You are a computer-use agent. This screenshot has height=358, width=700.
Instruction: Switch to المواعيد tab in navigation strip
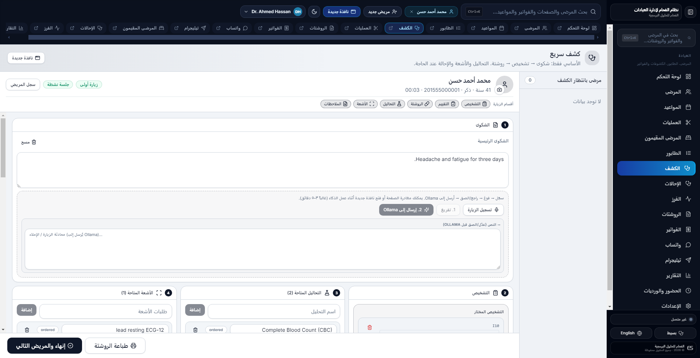point(493,28)
